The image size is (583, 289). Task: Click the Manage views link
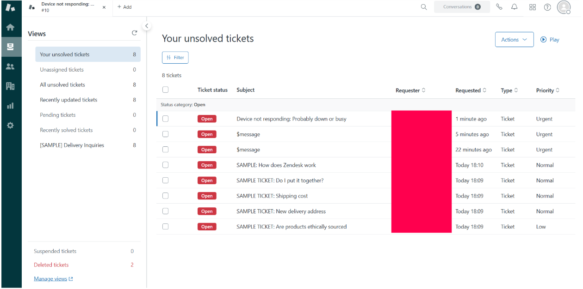click(50, 278)
